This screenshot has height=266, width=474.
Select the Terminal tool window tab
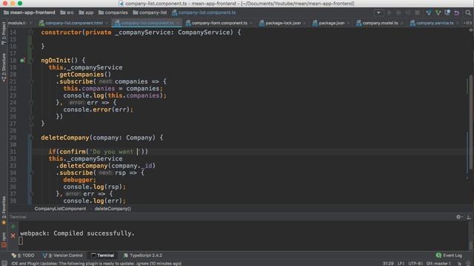point(102,256)
